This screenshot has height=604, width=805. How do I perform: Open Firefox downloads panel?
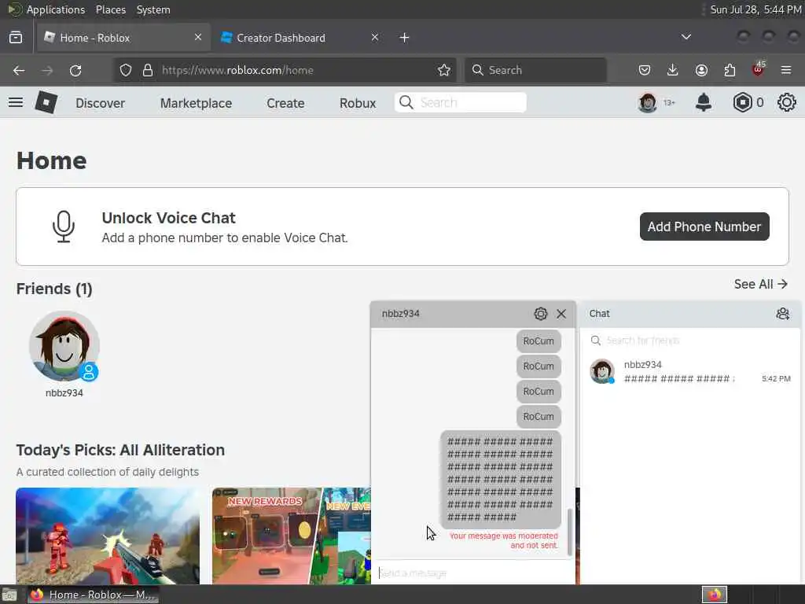(673, 70)
